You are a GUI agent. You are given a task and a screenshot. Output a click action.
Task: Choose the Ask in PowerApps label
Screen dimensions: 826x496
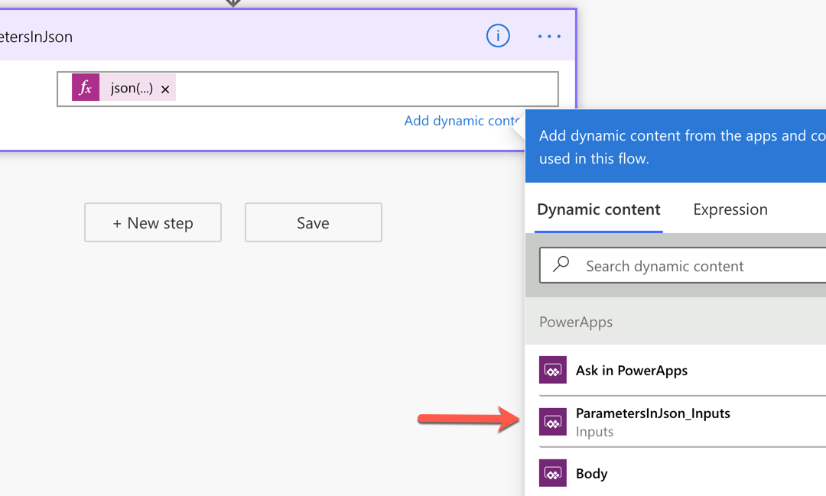click(x=631, y=371)
